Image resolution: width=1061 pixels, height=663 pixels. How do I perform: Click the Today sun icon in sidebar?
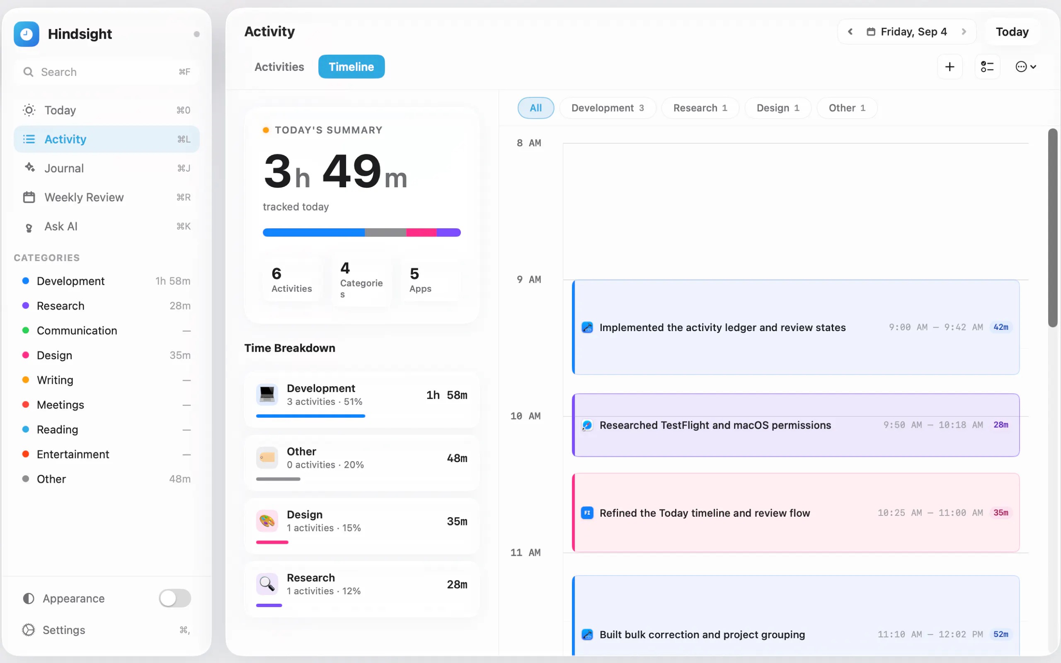(x=29, y=110)
